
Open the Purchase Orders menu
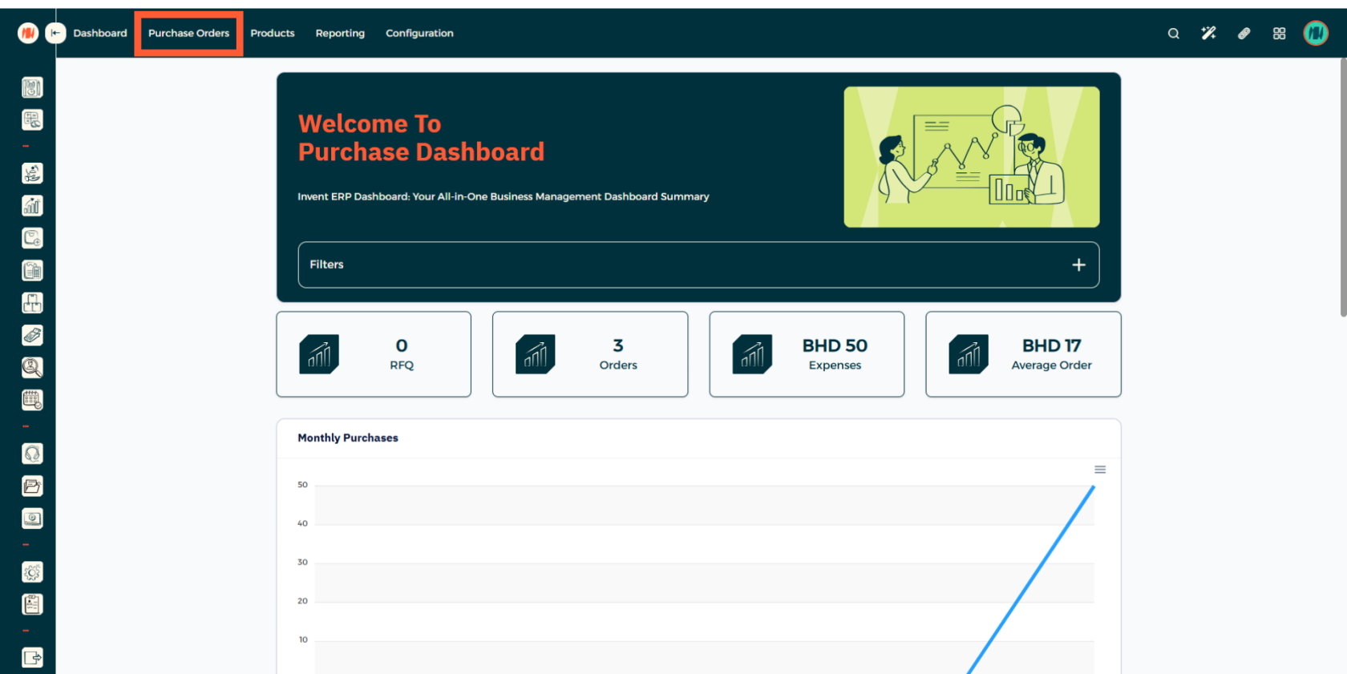188,34
